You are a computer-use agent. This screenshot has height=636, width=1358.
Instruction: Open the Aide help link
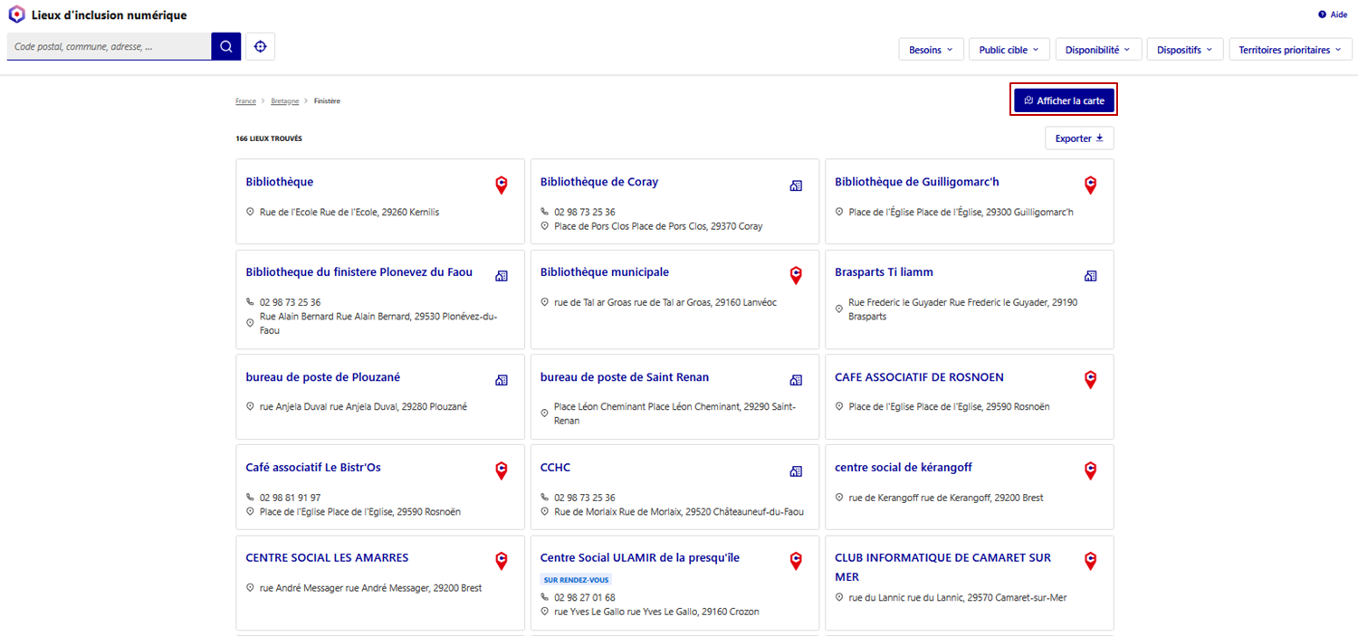point(1333,14)
